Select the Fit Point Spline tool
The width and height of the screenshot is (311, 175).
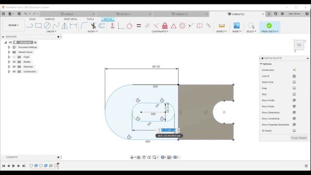click(56, 26)
